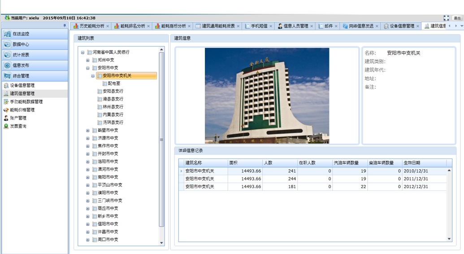Select the 林州县支行 tree item
This screenshot has height=254, width=464.
pos(113,107)
